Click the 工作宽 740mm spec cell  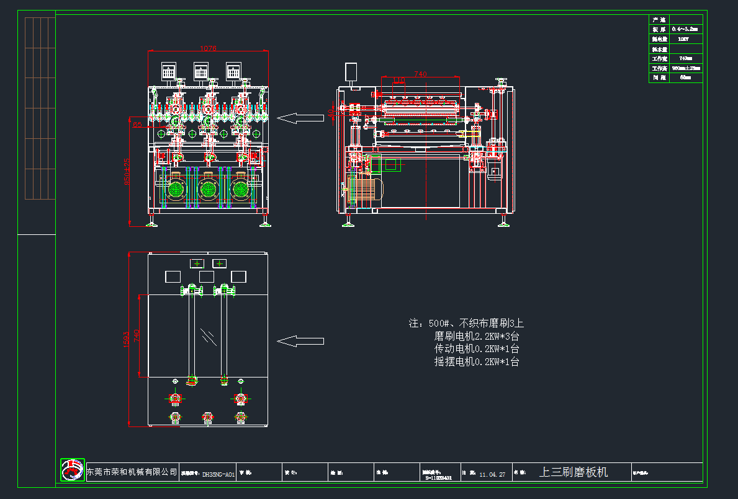point(685,57)
